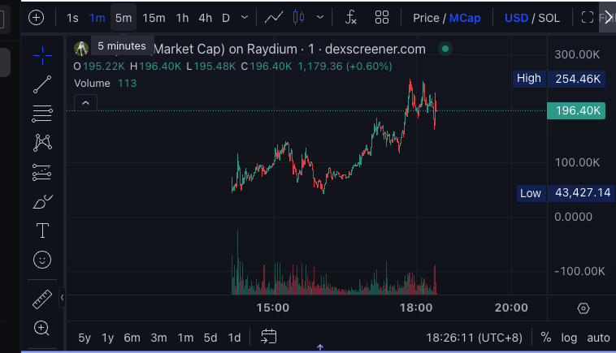Switch to the 15m timeframe
This screenshot has width=616, height=353.
click(x=154, y=18)
